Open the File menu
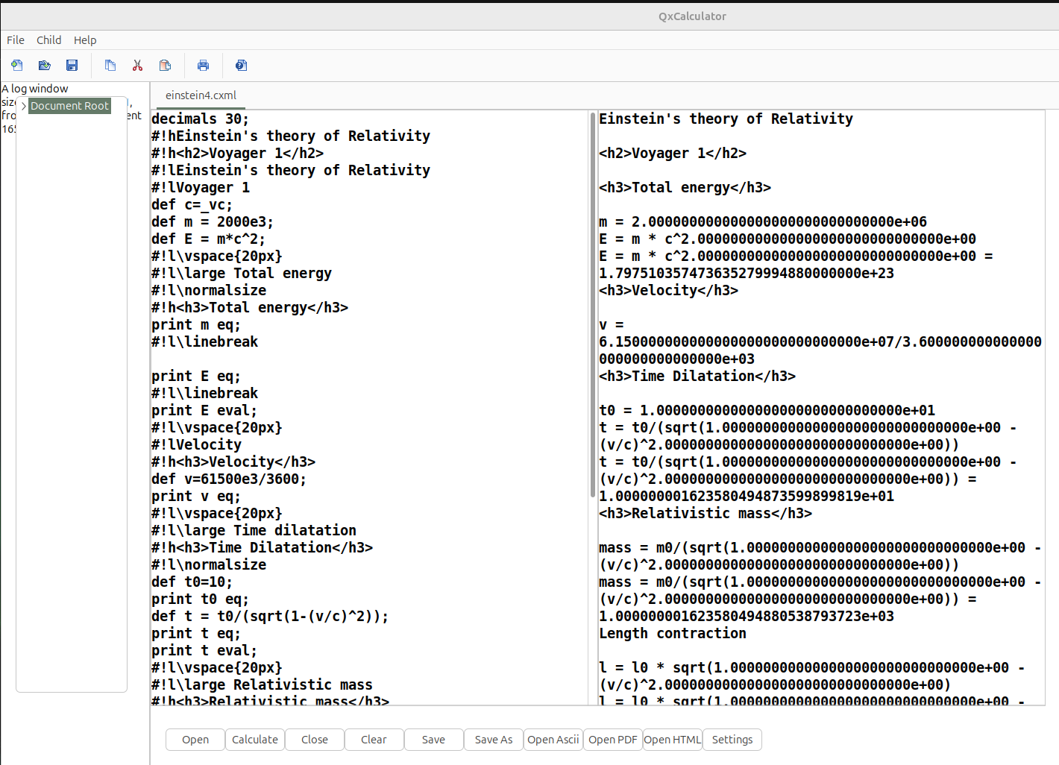 click(16, 40)
